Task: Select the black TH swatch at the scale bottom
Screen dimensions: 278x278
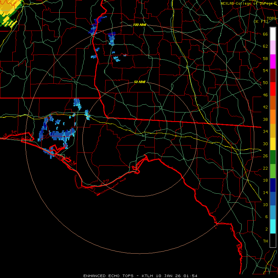Action: [x=273, y=240]
